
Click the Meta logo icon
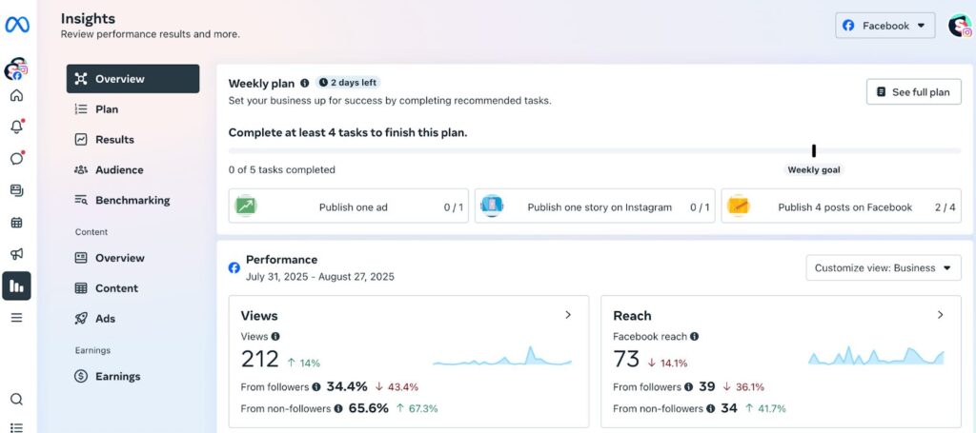(17, 25)
